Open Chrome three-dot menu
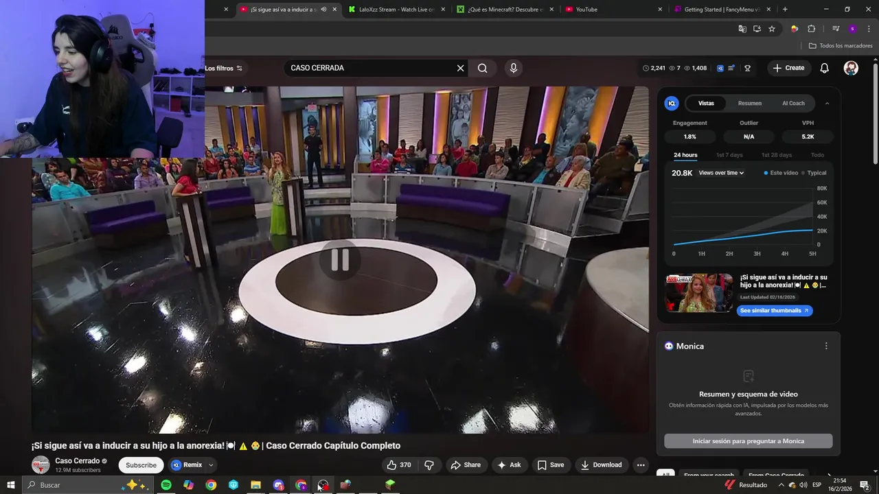 tap(869, 29)
